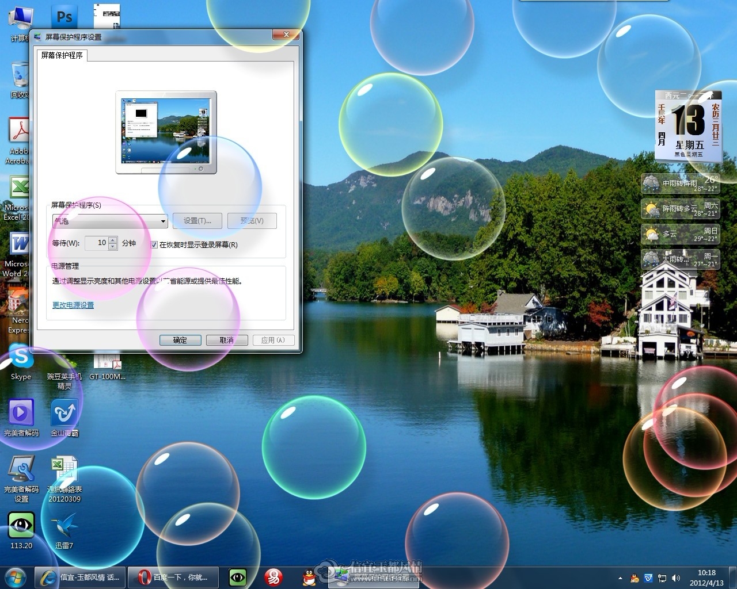
Task: Open the Microsoft Excel desktop shortcut
Action: click(x=19, y=189)
